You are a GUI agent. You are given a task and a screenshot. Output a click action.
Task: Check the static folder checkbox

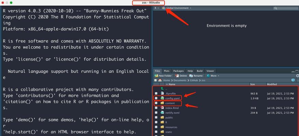[156, 132]
